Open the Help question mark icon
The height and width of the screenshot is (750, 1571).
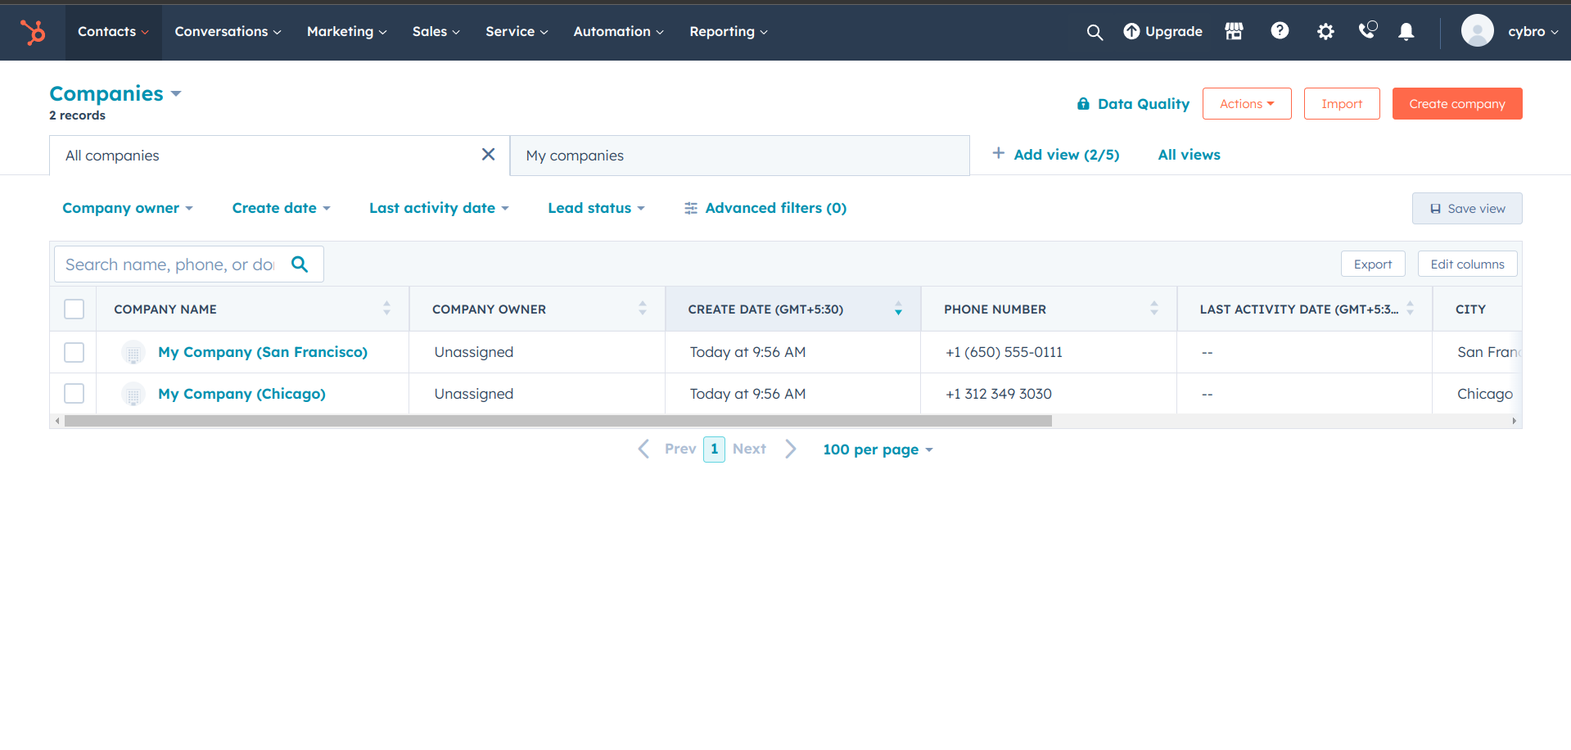[x=1279, y=31]
